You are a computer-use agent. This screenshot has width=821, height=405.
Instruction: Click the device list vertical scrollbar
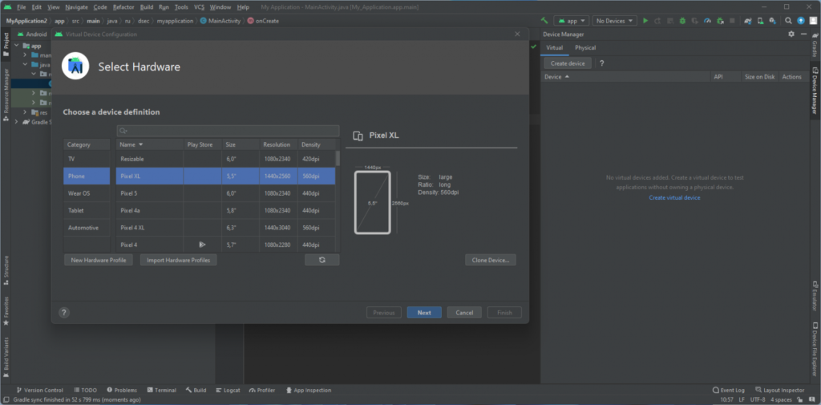[x=338, y=158]
